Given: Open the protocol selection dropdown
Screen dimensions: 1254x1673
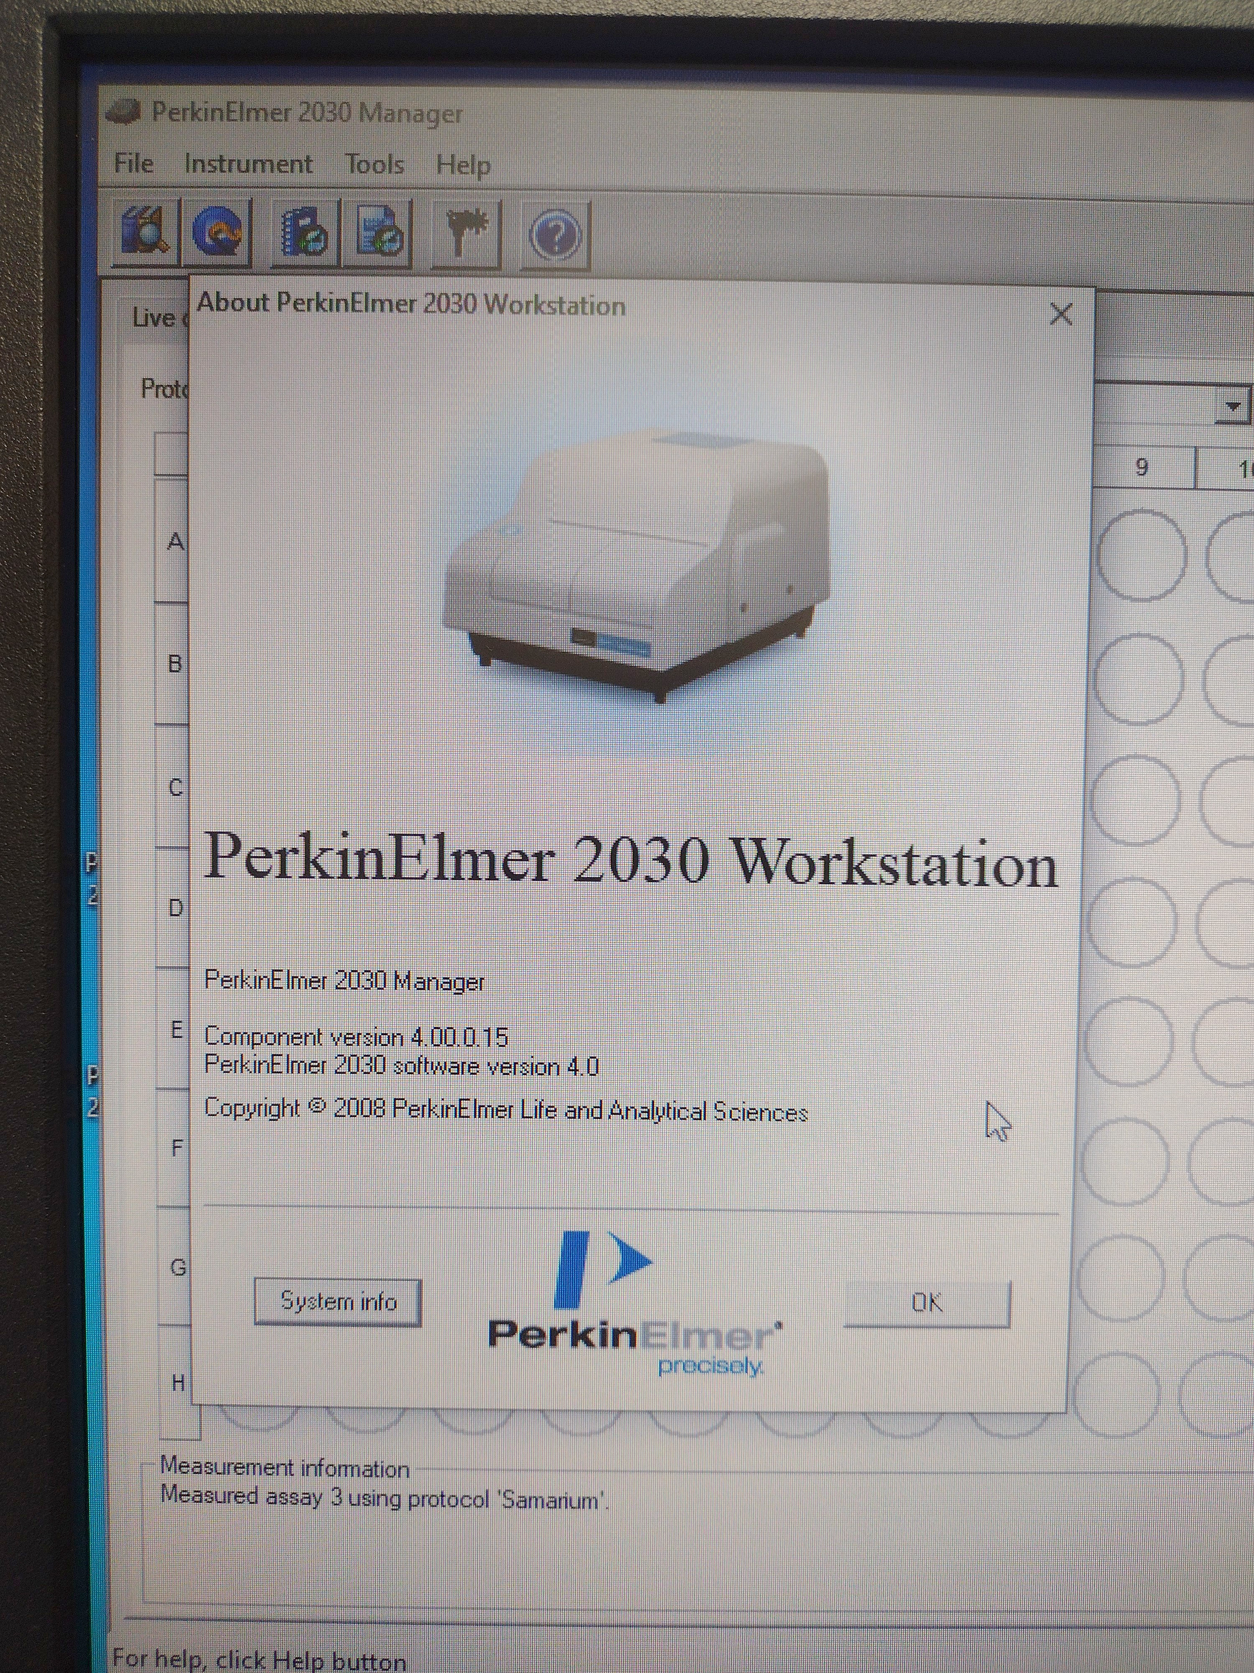Looking at the screenshot, I should 1232,405.
